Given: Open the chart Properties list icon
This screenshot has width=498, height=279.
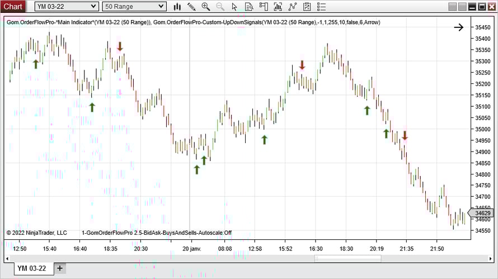Looking at the screenshot, I should (321, 7).
